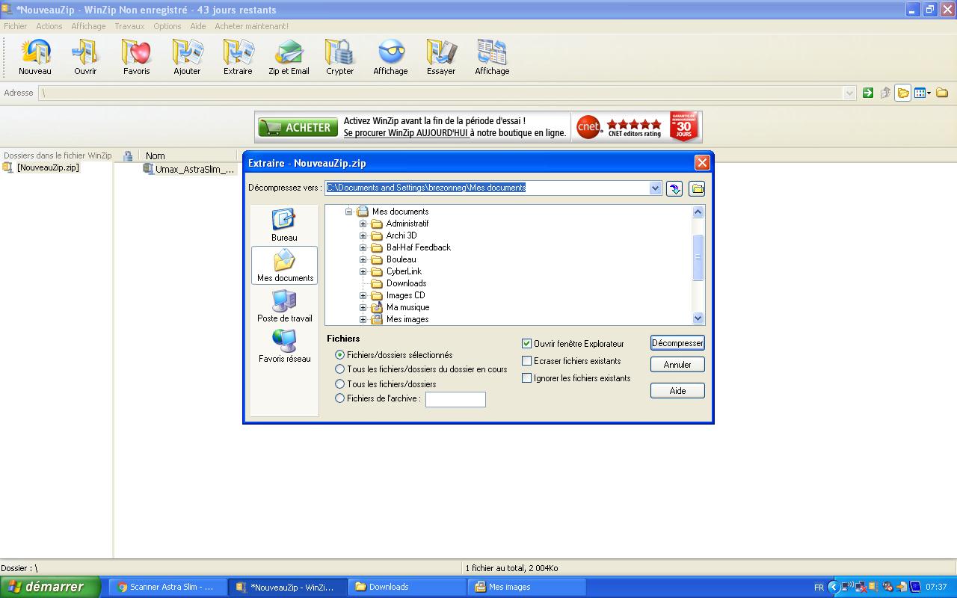Click the folder tree scrollbar up arrow
957x598 pixels.
click(698, 212)
